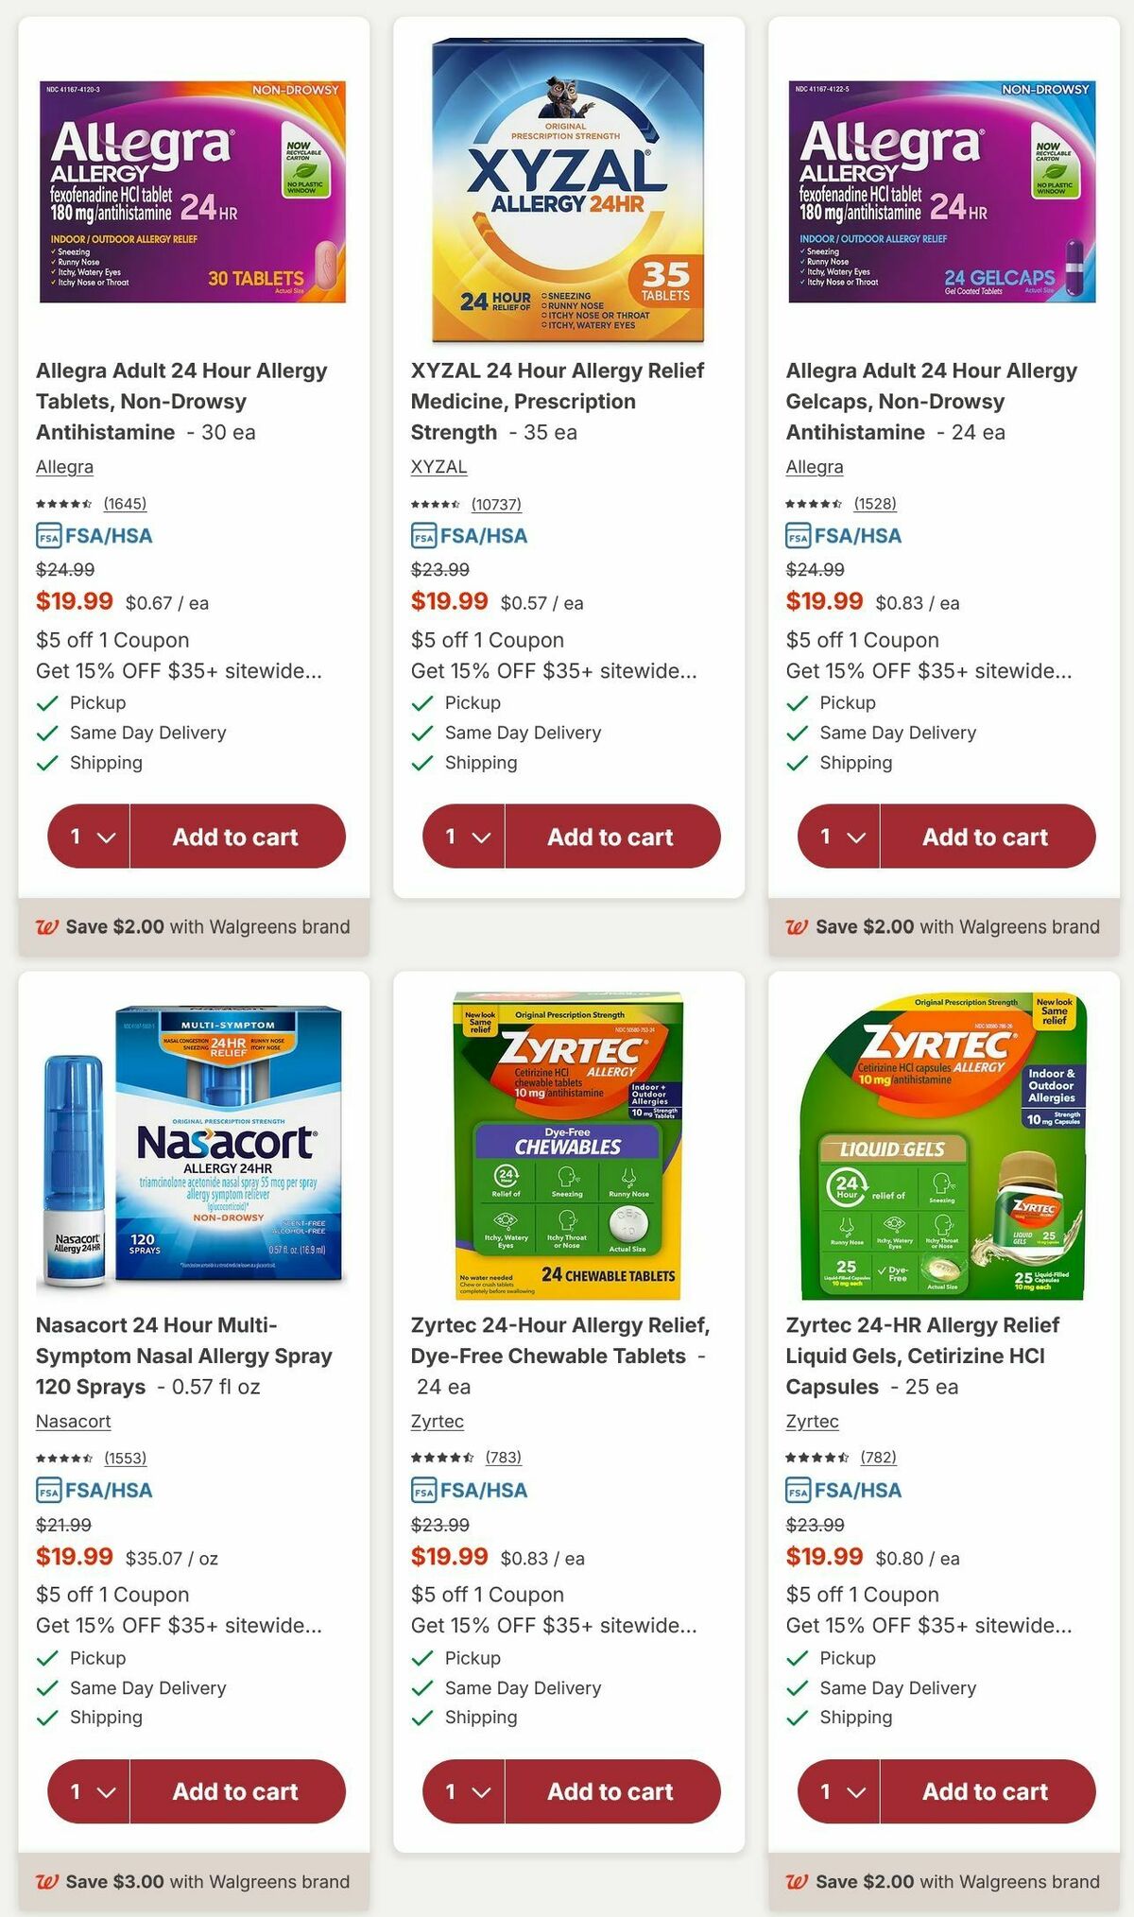Screen dimensions: 1134x1917
Task: Click the $5 off 1 Coupon under Zyrtec Chewables
Action: point(487,1594)
